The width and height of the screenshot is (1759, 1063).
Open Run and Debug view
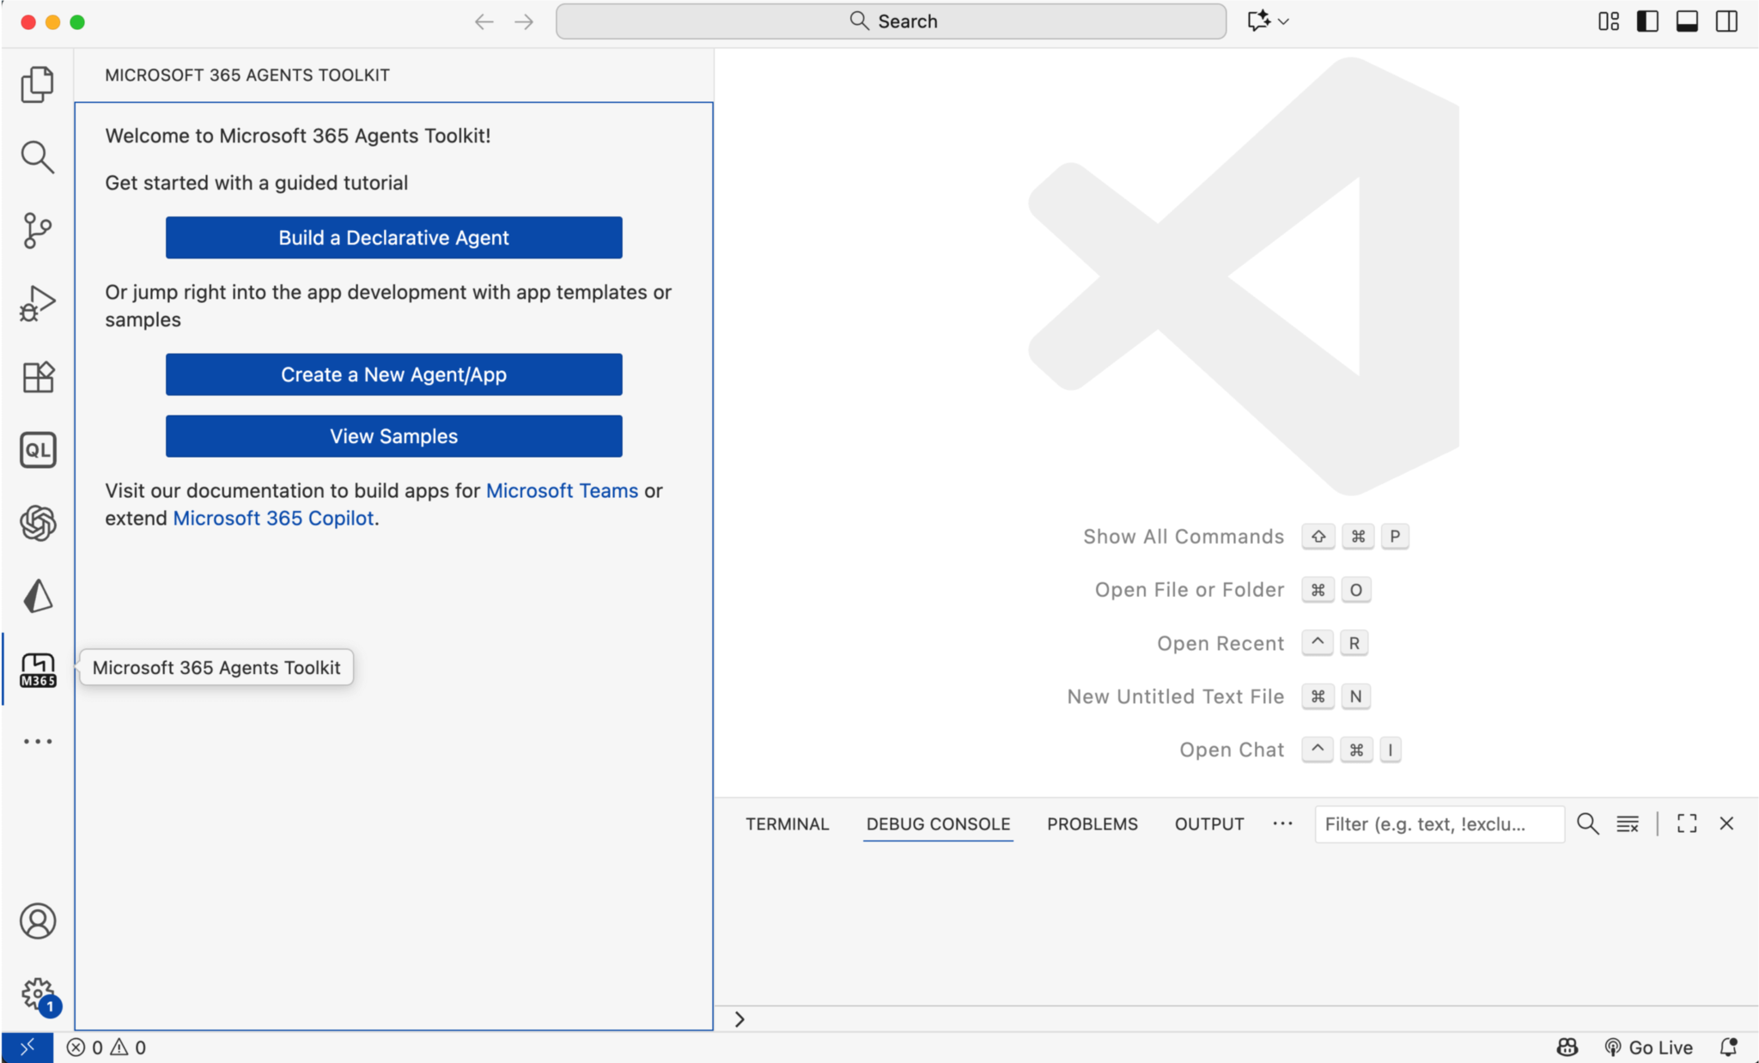(37, 304)
